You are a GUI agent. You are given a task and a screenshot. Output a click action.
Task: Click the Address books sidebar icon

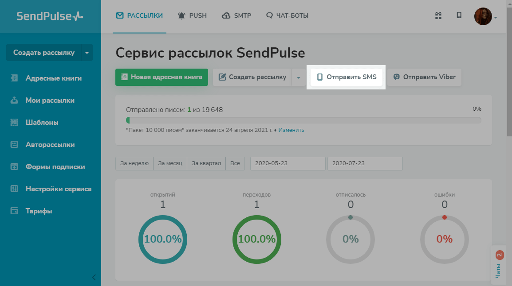[15, 78]
